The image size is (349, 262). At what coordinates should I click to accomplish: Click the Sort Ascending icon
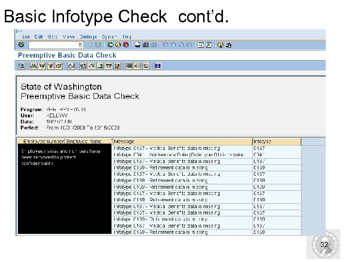(33, 66)
